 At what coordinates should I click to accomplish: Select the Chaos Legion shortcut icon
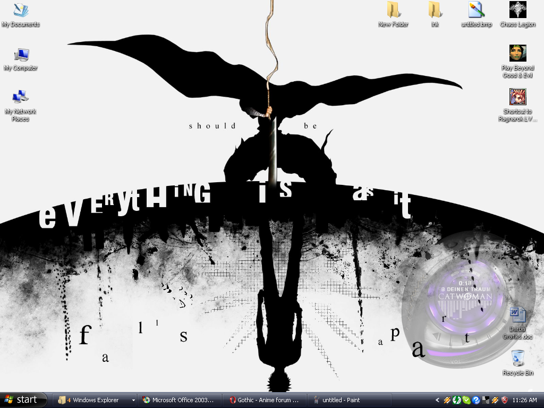click(x=517, y=14)
